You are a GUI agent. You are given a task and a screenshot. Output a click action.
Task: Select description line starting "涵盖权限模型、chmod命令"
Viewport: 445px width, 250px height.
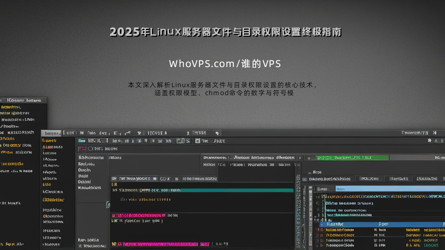click(224, 93)
